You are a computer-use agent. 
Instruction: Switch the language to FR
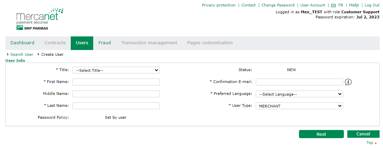341,5
